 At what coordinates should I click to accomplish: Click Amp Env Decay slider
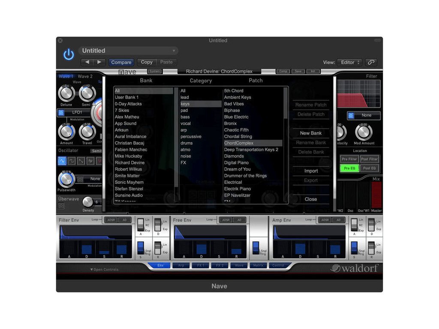tap(300, 248)
